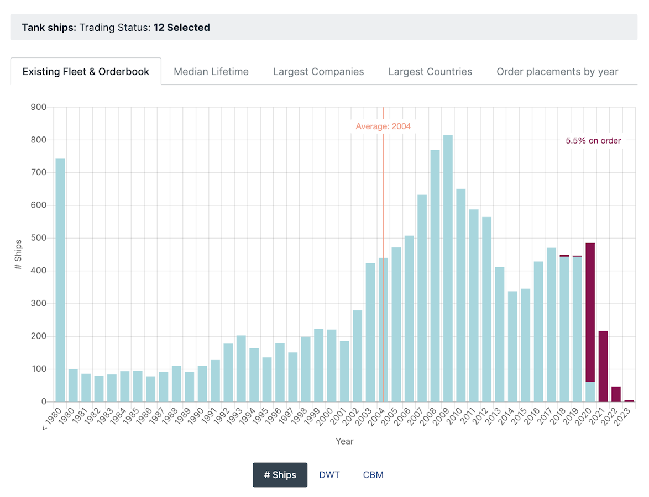Switch chart metric to DWT
This screenshot has width=649, height=497.
[329, 475]
